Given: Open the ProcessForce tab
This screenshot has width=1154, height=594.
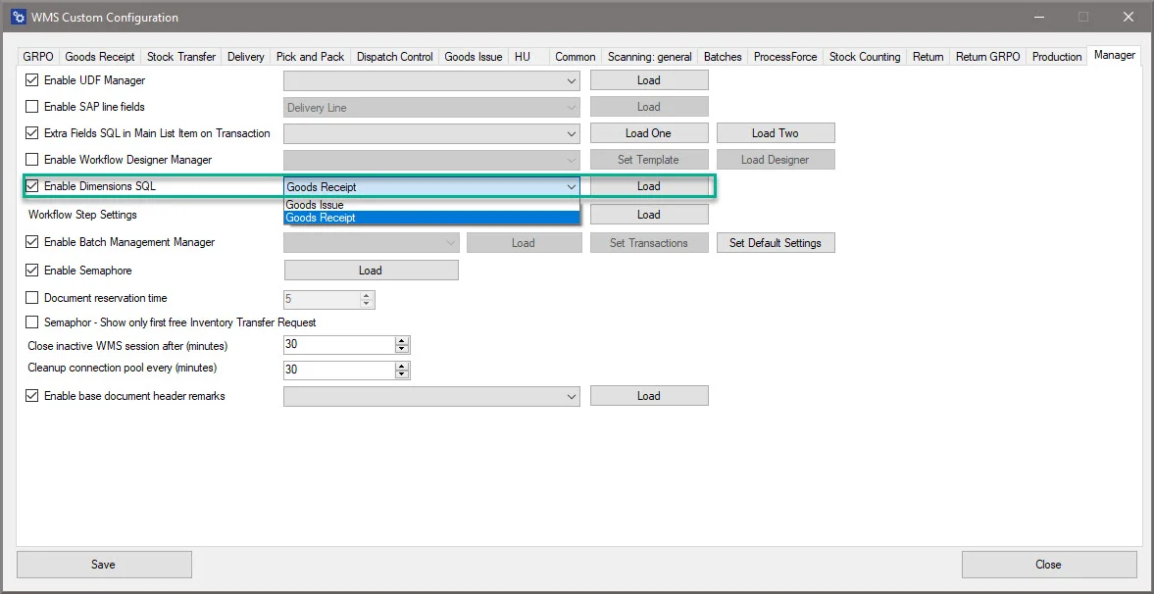Looking at the screenshot, I should (785, 57).
